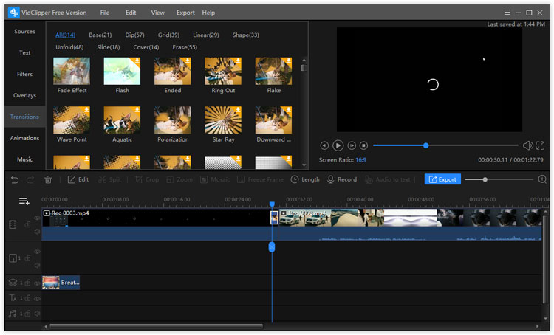Image resolution: width=554 pixels, height=335 pixels.
Task: Click the Edit tool in the toolbar
Action: [x=78, y=180]
